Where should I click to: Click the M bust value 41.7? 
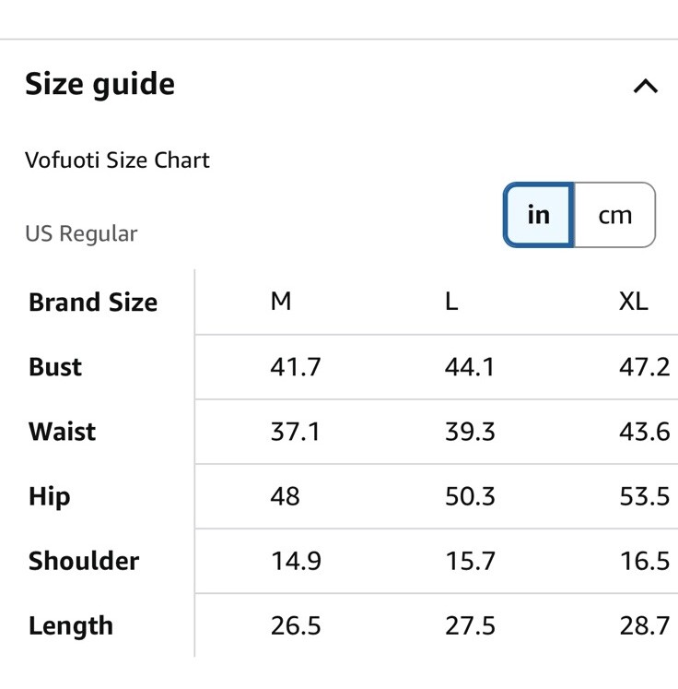tap(296, 367)
